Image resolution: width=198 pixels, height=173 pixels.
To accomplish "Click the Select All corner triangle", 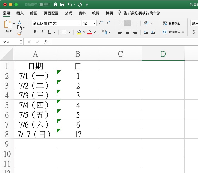I will (7, 53).
